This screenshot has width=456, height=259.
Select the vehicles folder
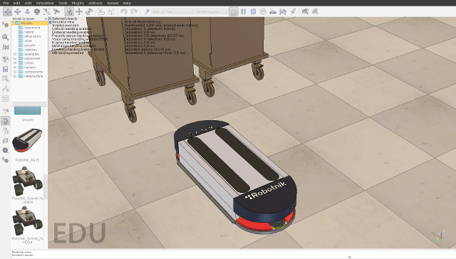[30, 50]
